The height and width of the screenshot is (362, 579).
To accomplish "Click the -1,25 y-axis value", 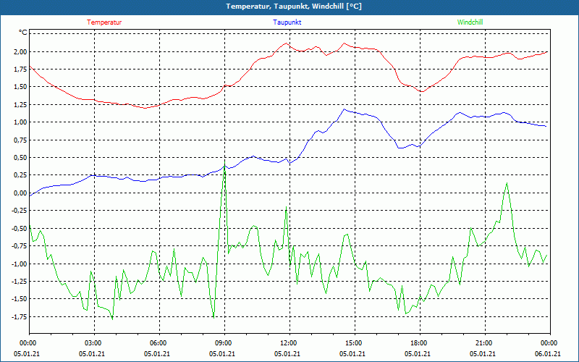I will [20, 282].
